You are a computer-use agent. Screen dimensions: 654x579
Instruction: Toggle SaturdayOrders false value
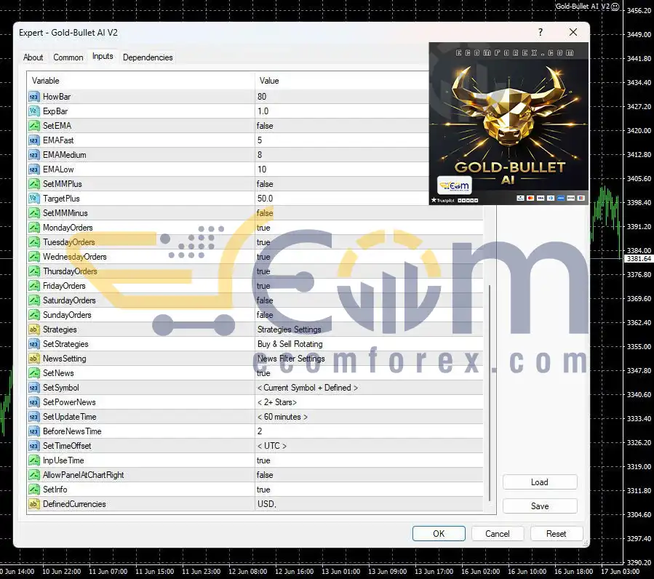tap(265, 300)
